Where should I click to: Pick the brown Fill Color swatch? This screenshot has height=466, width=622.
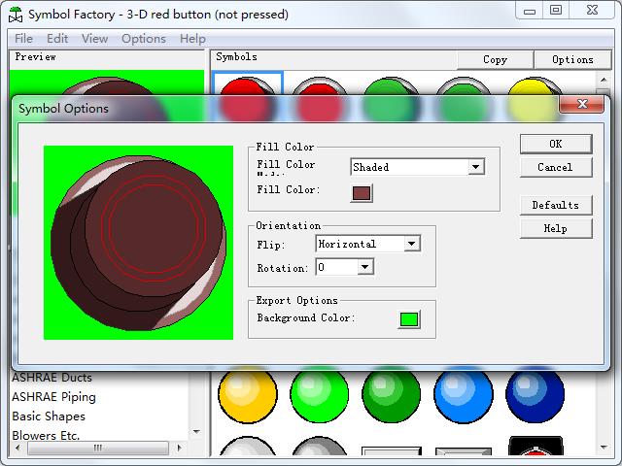362,193
